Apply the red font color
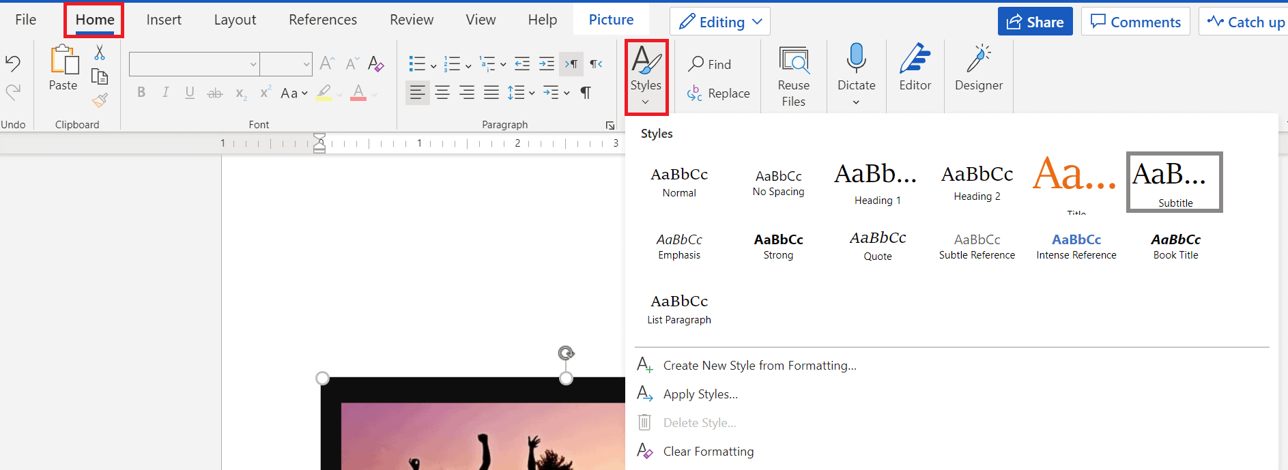This screenshot has width=1288, height=470. click(x=358, y=93)
